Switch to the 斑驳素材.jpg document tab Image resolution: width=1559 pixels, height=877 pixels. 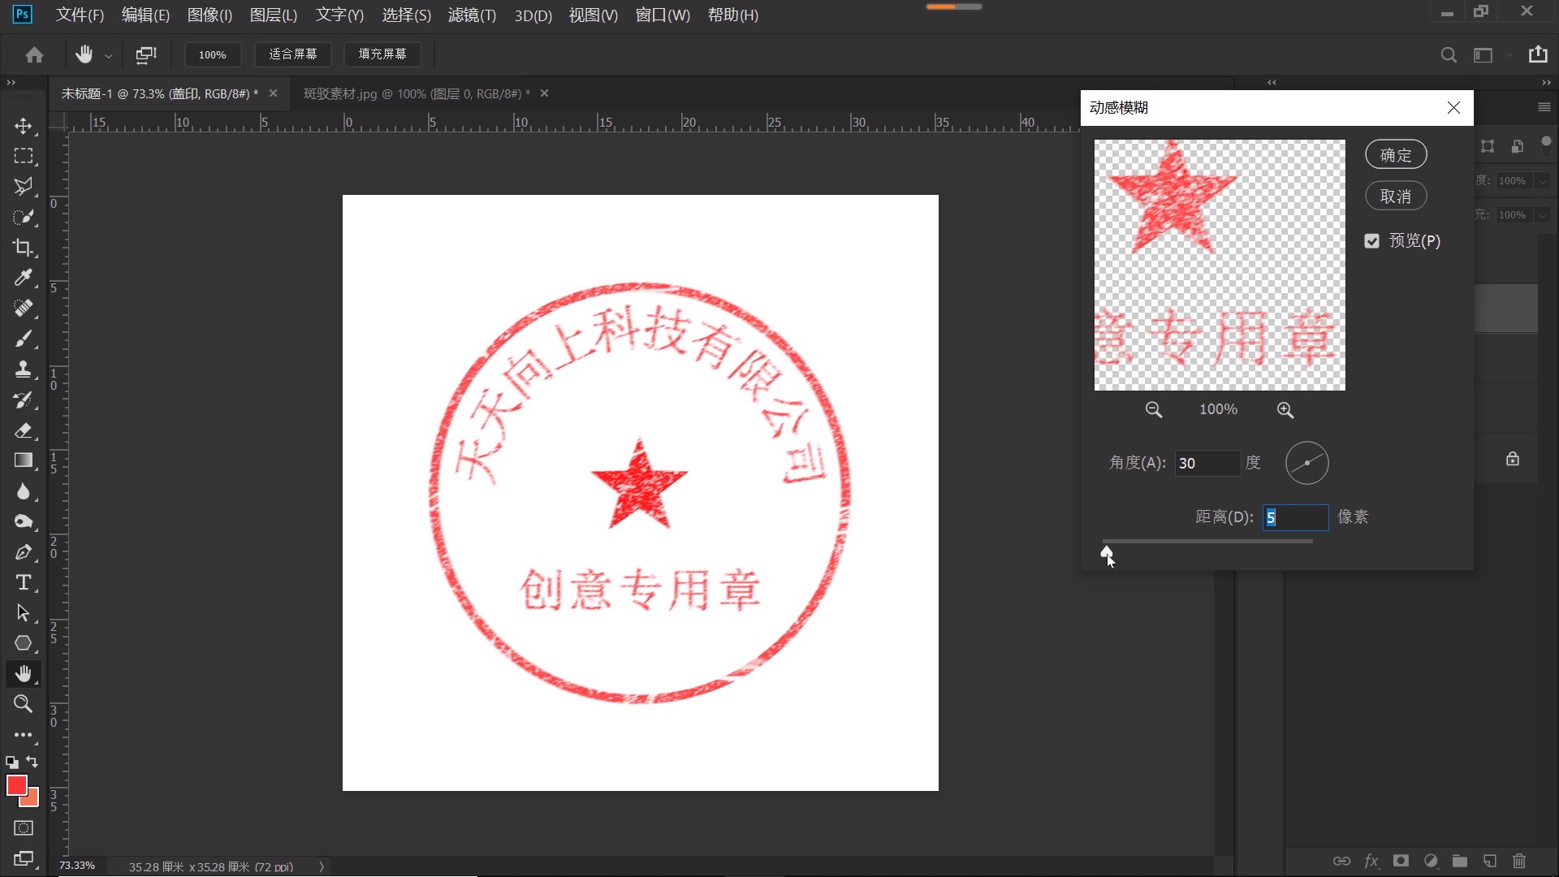click(414, 93)
